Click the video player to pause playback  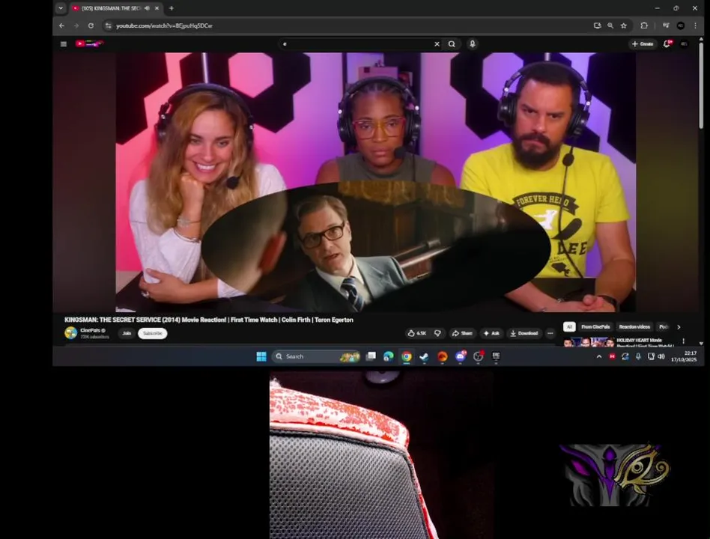[x=375, y=183]
